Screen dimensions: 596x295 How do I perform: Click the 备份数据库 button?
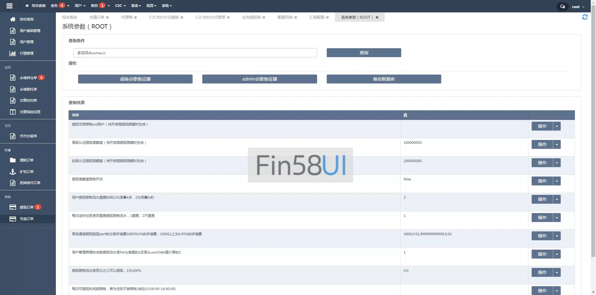point(384,79)
